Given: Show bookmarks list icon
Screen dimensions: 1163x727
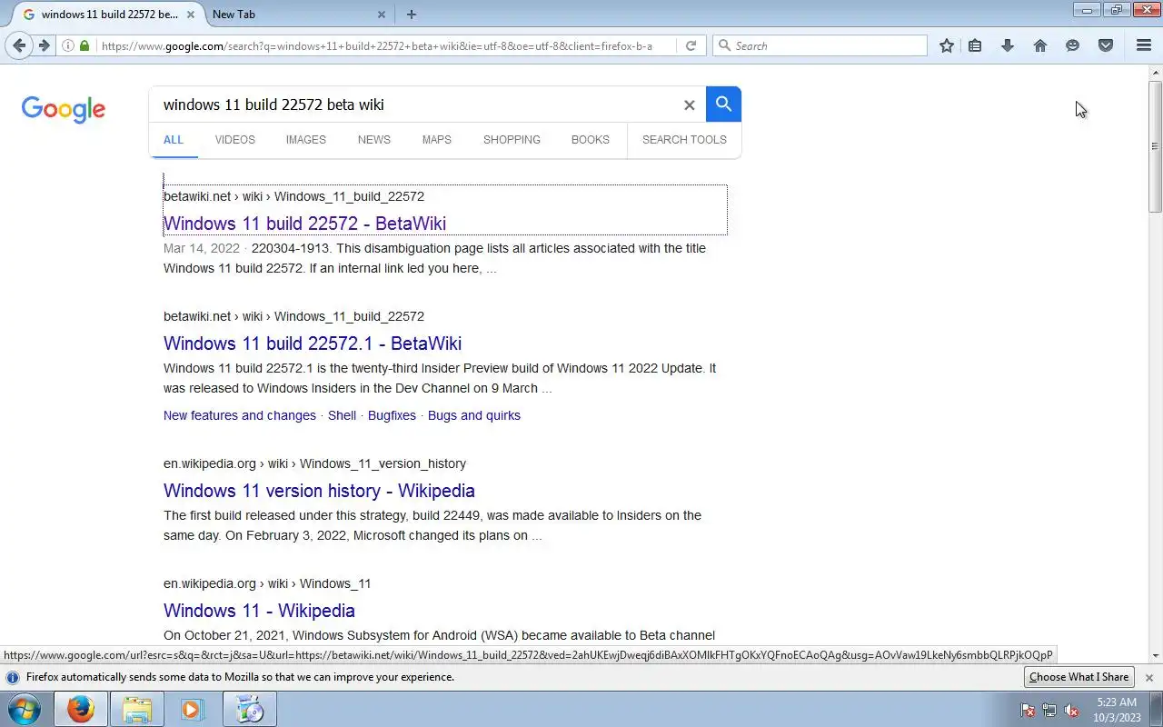Looking at the screenshot, I should point(975,45).
